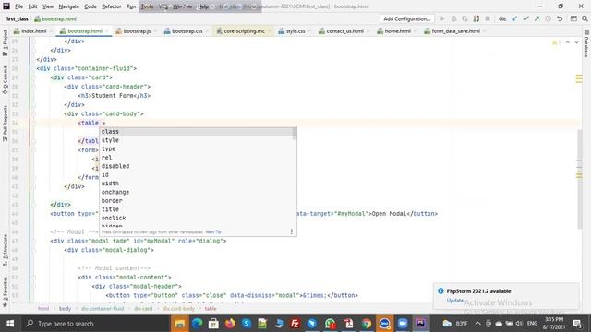Click Git Push arrow icon
591x332 pixels.
tap(537, 18)
